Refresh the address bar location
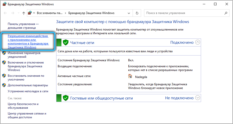233x124 pixels. pos(137,13)
